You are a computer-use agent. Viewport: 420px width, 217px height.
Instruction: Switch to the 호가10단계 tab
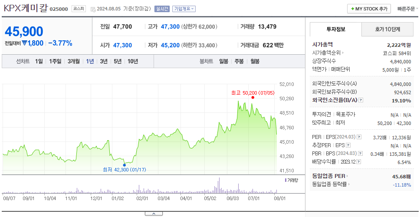(387, 30)
